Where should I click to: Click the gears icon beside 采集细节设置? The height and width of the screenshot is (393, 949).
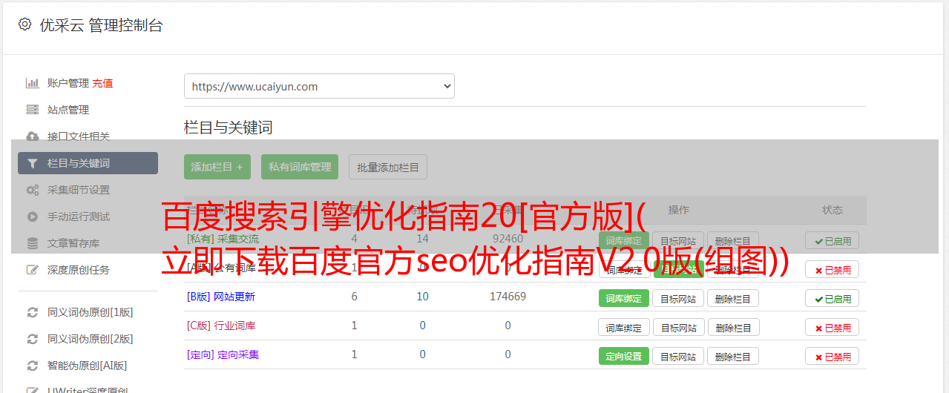(x=33, y=190)
